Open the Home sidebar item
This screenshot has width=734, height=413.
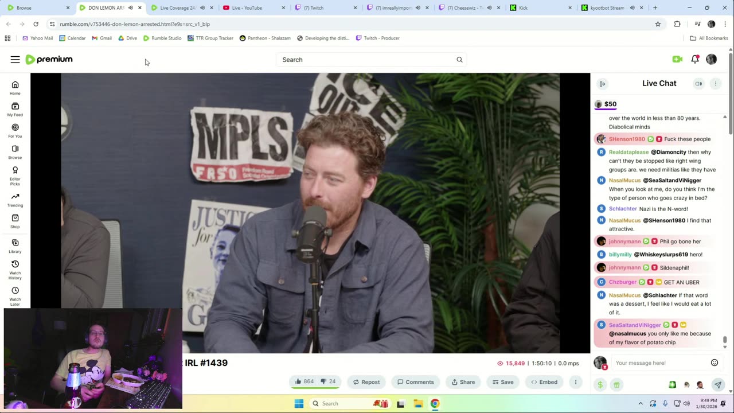tap(15, 88)
